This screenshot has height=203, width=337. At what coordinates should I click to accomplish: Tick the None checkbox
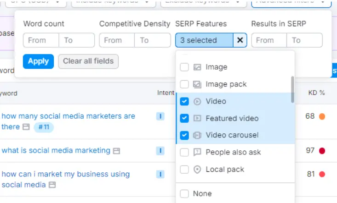coord(184,194)
